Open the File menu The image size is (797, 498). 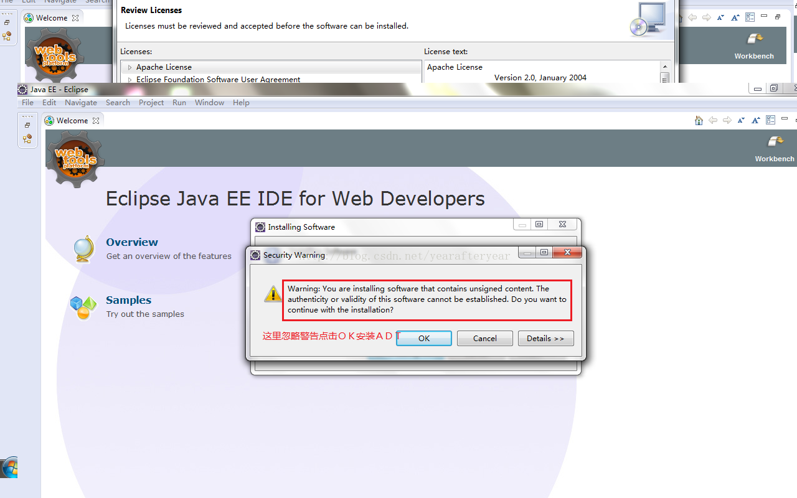click(28, 102)
